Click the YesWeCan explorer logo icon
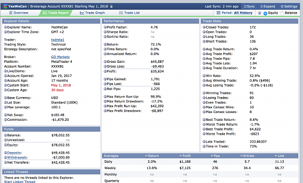The width and height of the screenshot is (303, 183). 5,6
